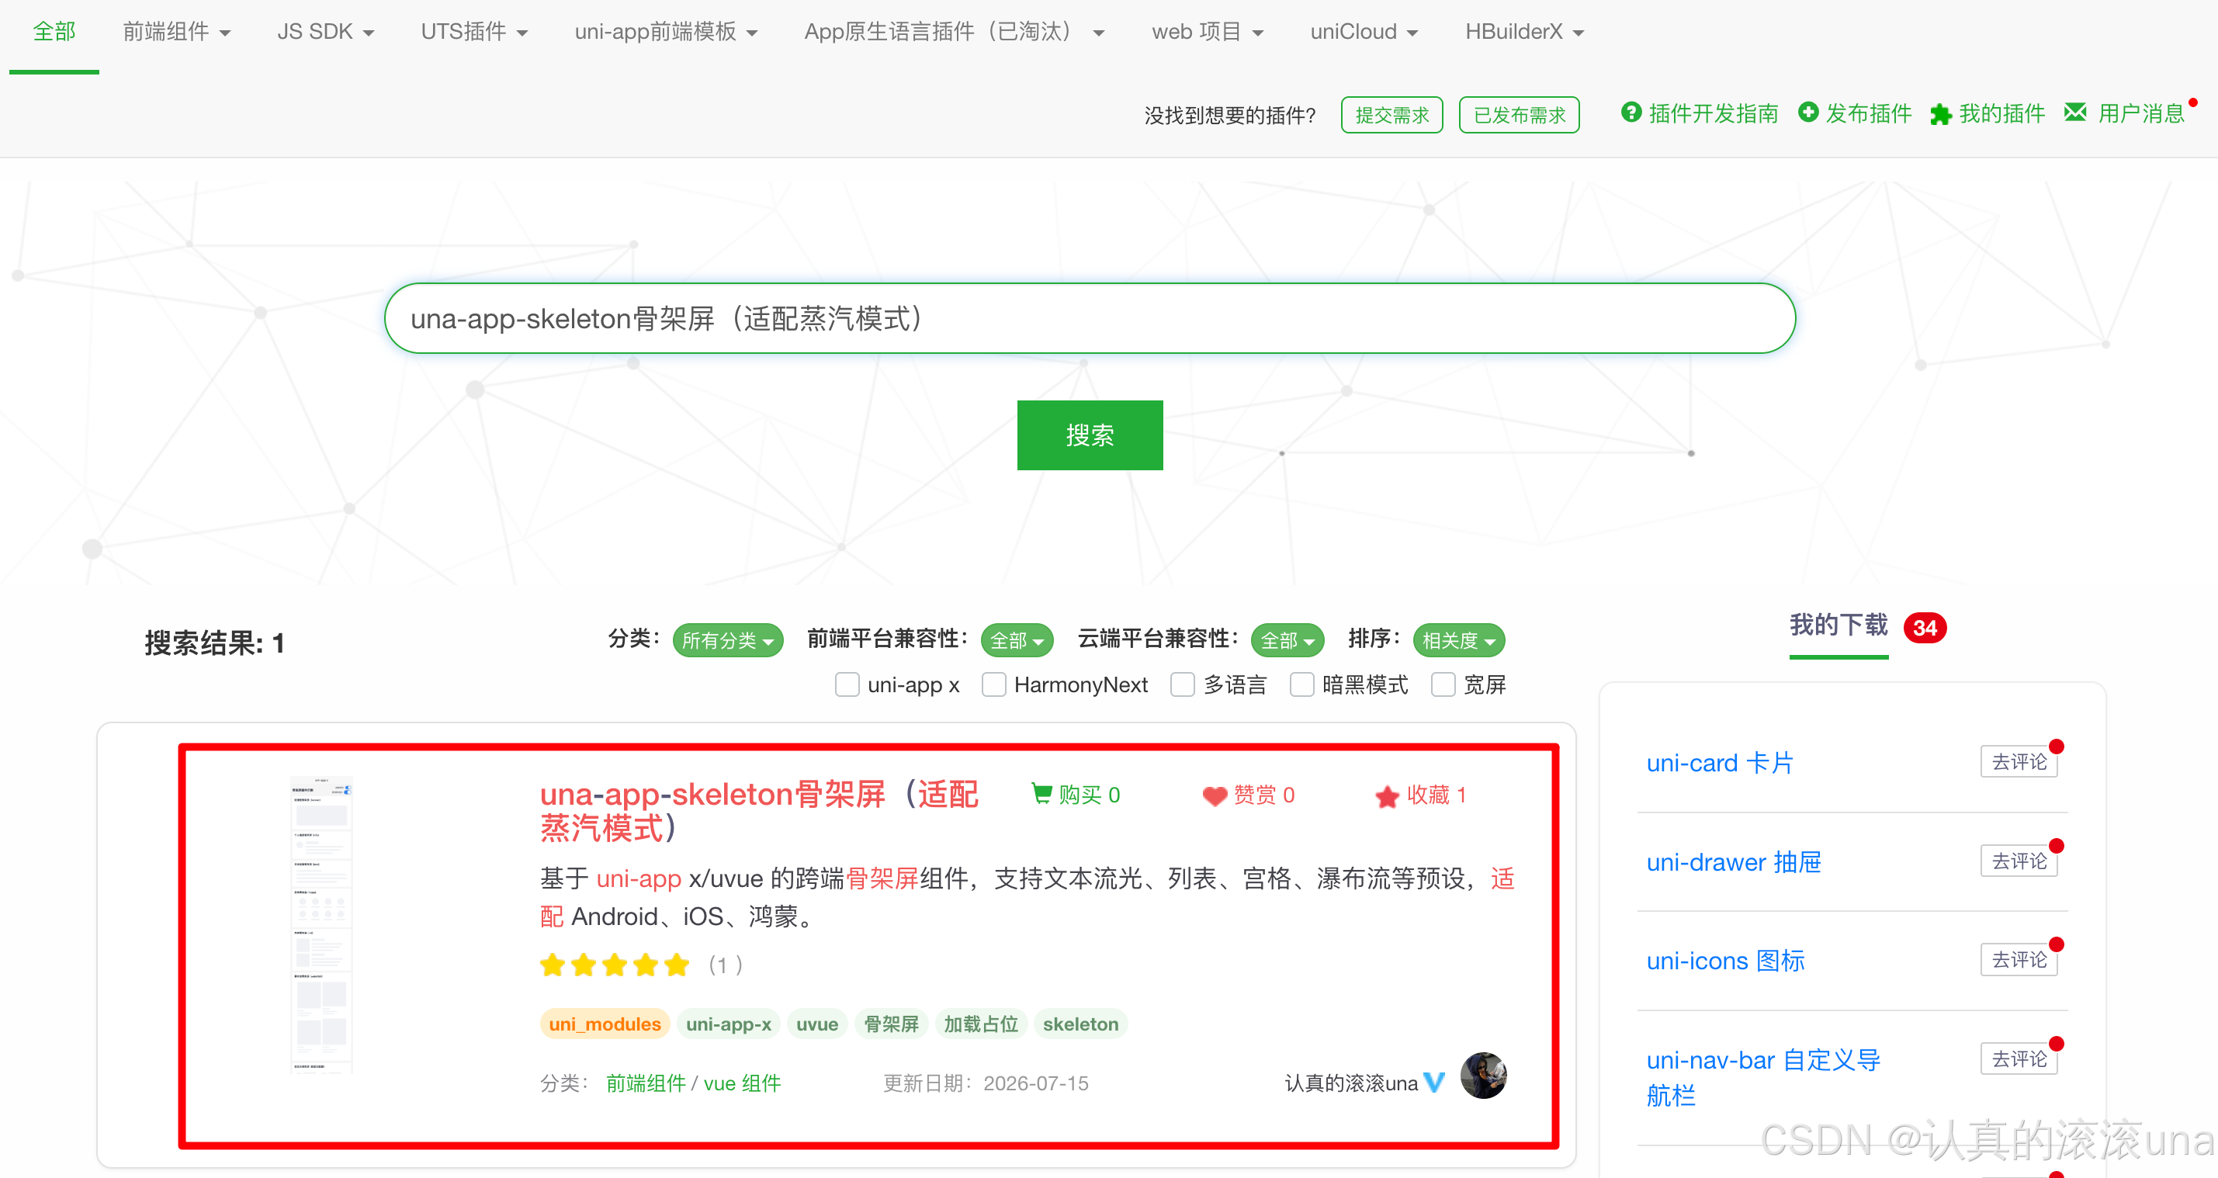Click the author's verified V badge
This screenshot has height=1178, width=2218.
pos(1434,1083)
